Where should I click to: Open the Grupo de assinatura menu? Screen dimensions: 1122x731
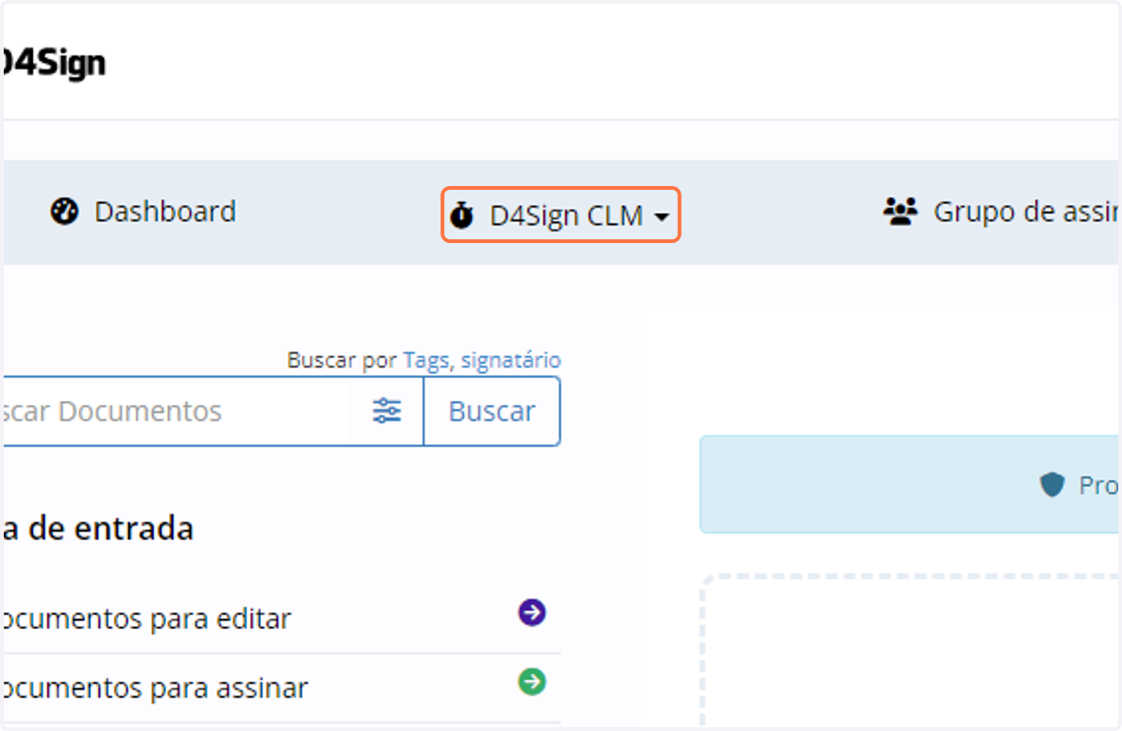pyautogui.click(x=1001, y=212)
